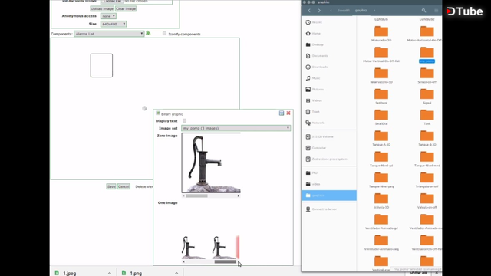Open the Signal folder
Image resolution: width=491 pixels, height=276 pixels.
[x=427, y=97]
